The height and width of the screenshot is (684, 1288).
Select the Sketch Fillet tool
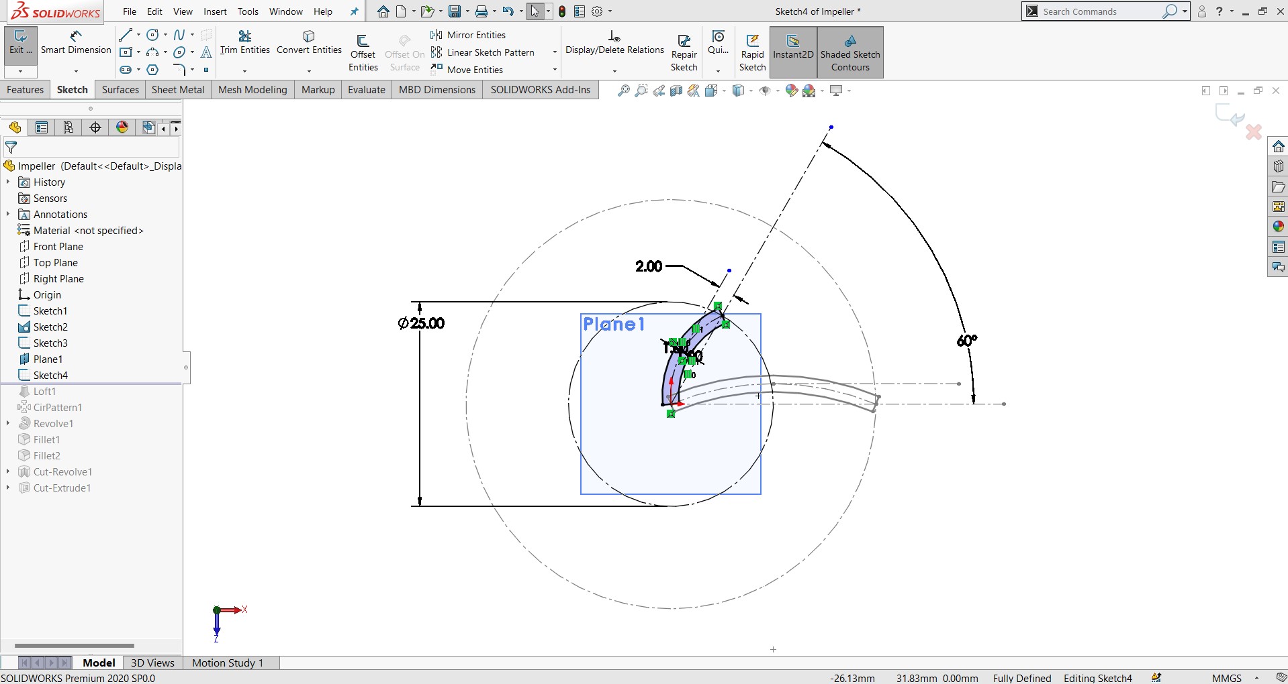(x=179, y=70)
